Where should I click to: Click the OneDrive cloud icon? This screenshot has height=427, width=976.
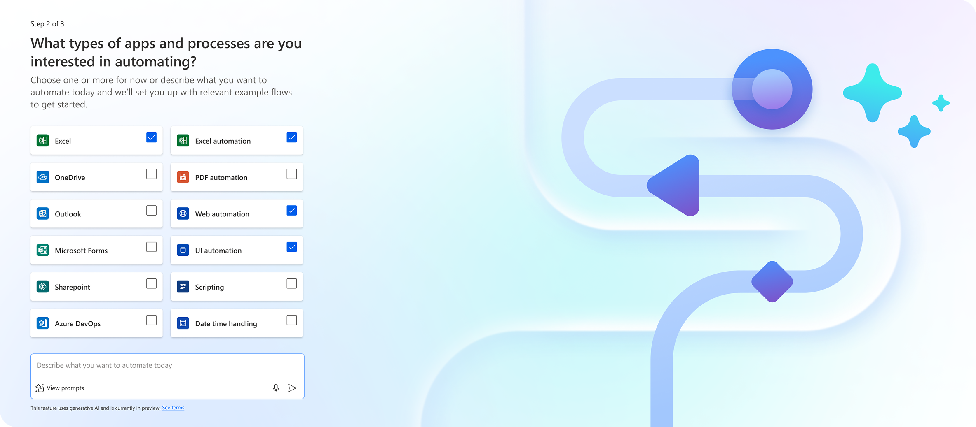[42, 177]
